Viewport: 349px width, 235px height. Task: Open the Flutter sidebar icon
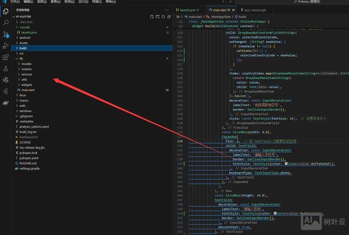tap(6, 80)
